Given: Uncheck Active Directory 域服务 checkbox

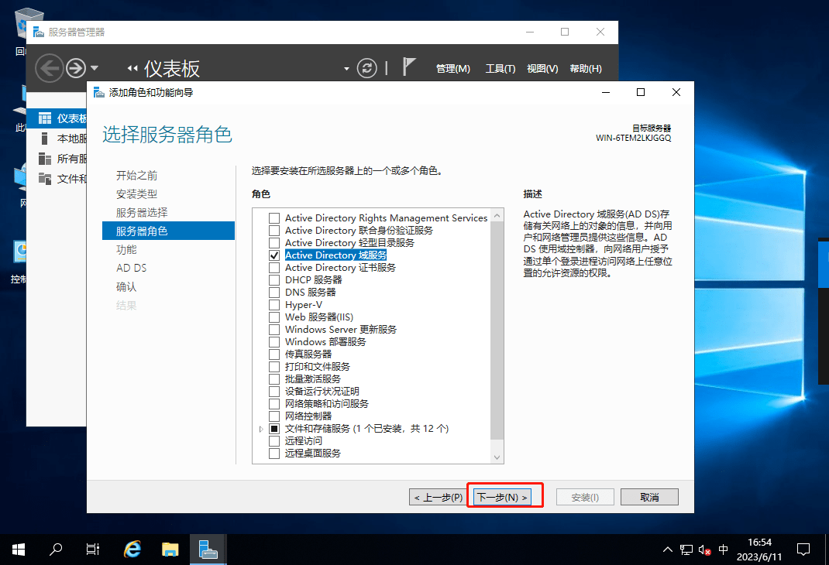Looking at the screenshot, I should pyautogui.click(x=273, y=255).
